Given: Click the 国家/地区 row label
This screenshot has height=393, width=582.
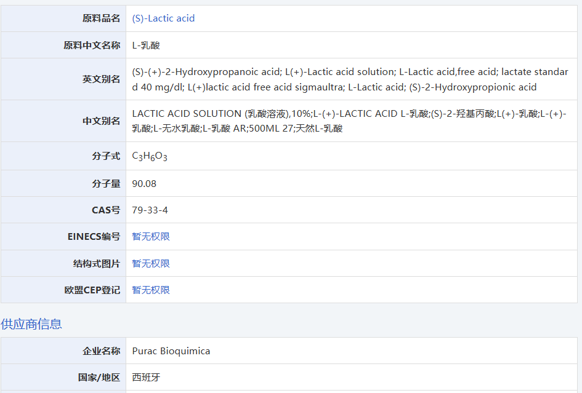Looking at the screenshot, I should tap(100, 377).
